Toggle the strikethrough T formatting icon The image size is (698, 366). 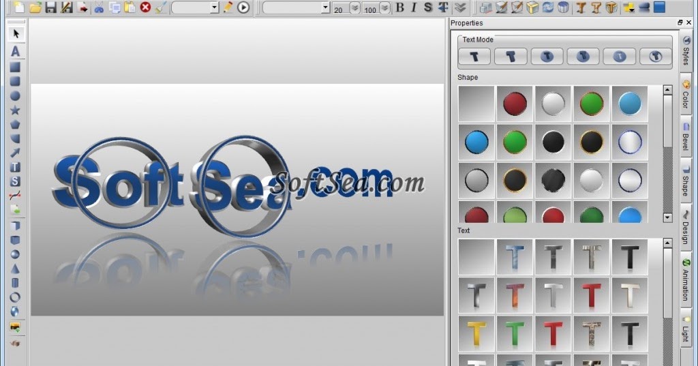[x=443, y=7]
